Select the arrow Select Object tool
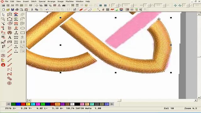This screenshot has height=113, width=201. 3,14
